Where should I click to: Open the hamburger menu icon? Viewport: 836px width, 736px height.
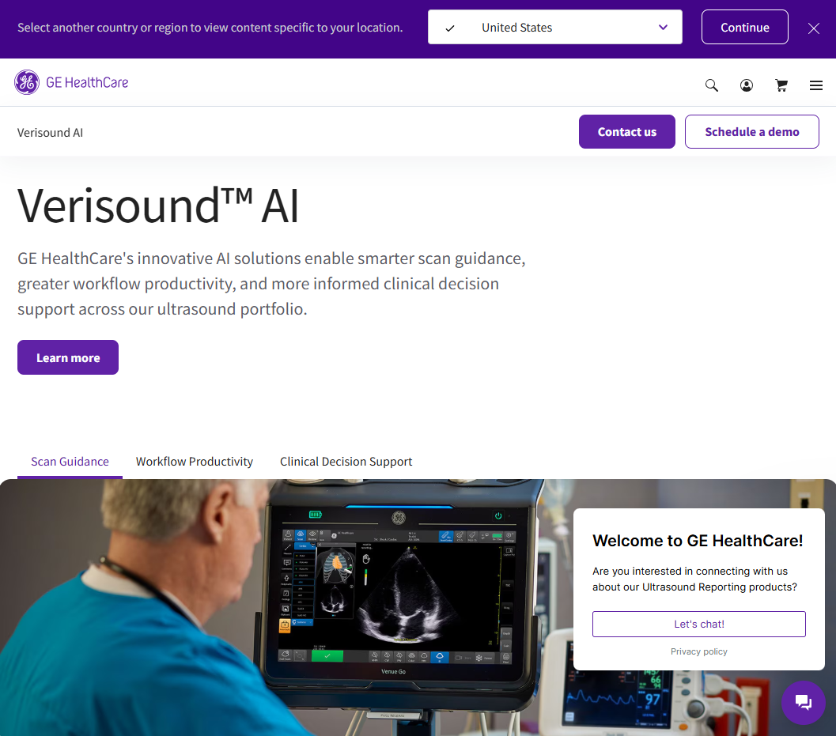point(815,85)
